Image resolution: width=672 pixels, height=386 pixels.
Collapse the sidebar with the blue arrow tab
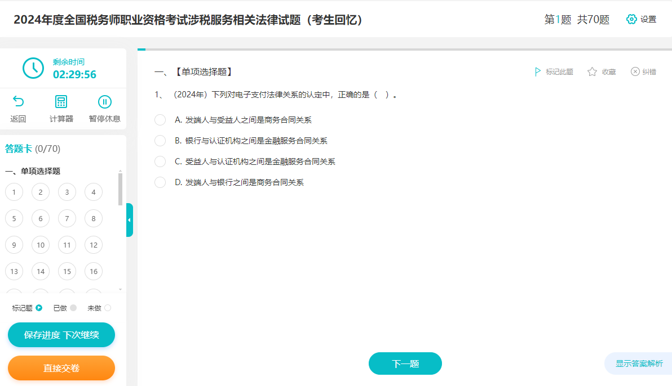(x=130, y=219)
